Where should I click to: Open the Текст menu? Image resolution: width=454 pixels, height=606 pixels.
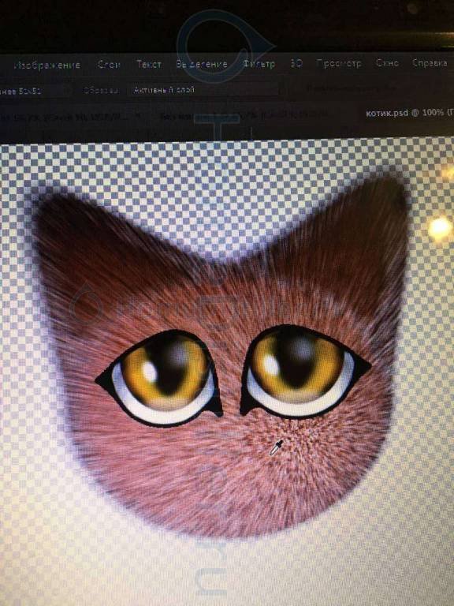(149, 64)
